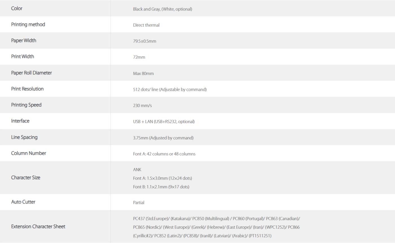
Task: Click the Print Width label
Action: [x=23, y=57]
